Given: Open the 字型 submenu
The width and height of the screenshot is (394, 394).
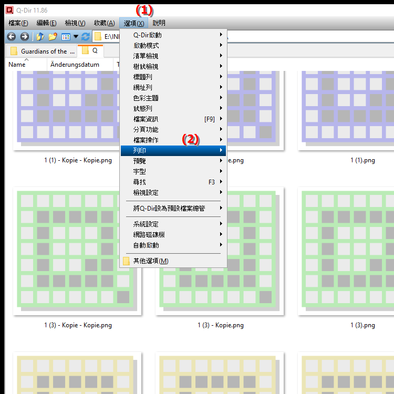Looking at the screenshot, I should (x=173, y=172).
